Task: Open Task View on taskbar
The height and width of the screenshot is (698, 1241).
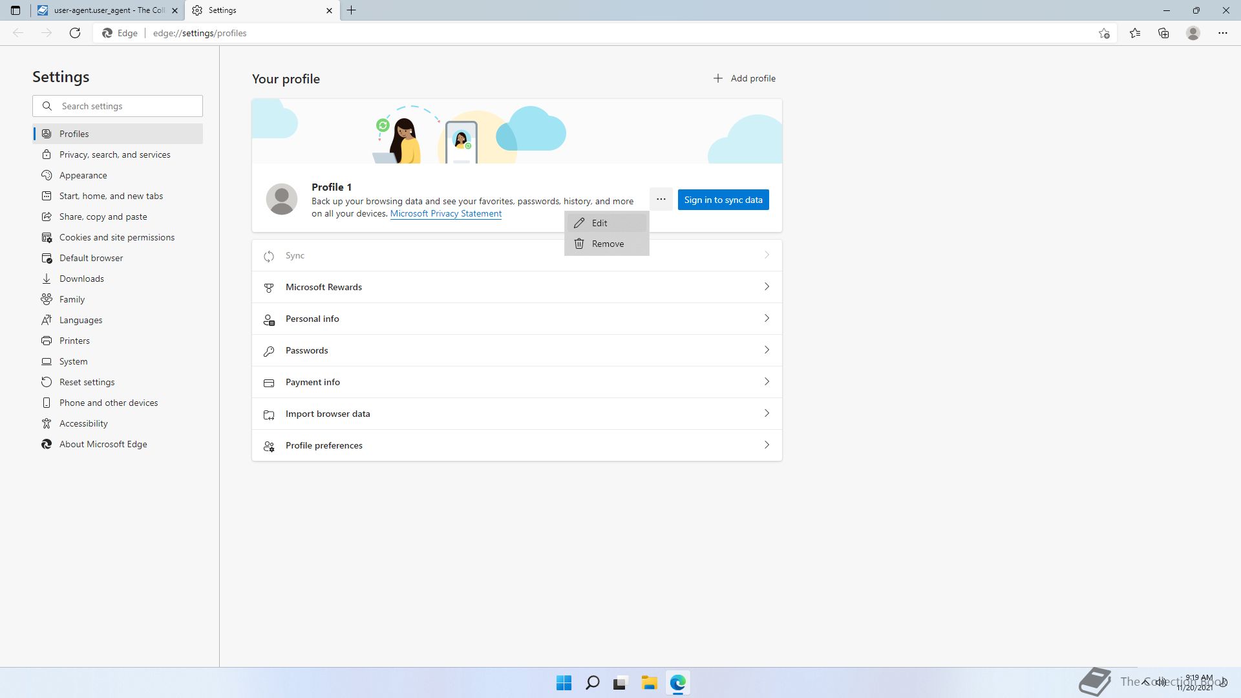Action: pos(620,682)
